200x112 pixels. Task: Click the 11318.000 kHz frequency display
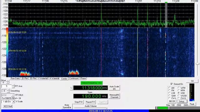click(x=91, y=88)
